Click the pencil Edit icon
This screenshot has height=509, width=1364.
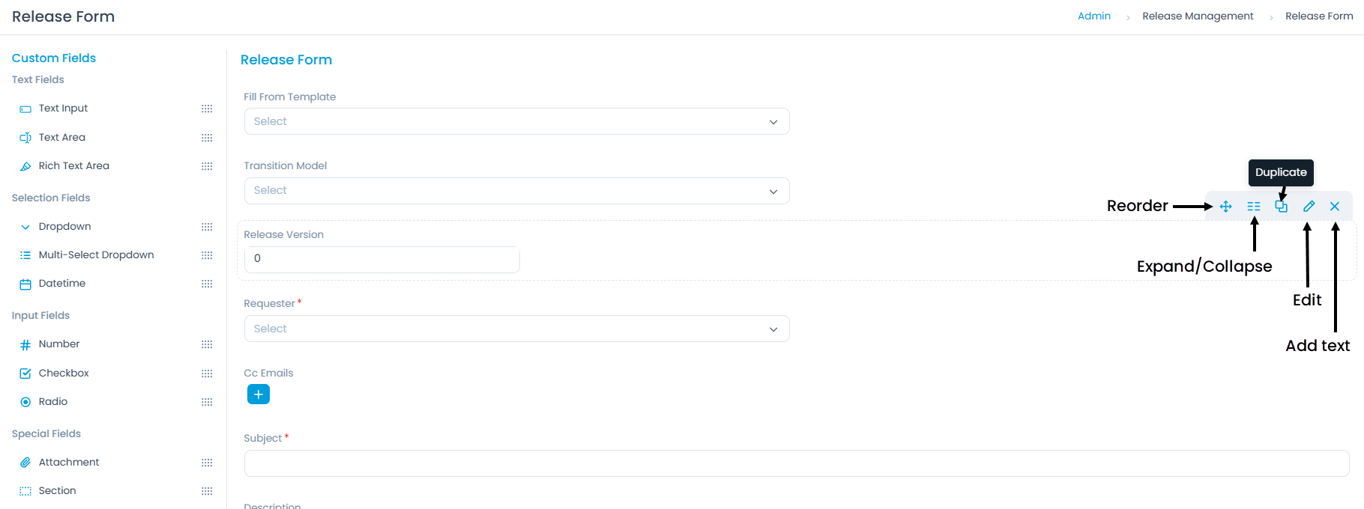(x=1309, y=207)
